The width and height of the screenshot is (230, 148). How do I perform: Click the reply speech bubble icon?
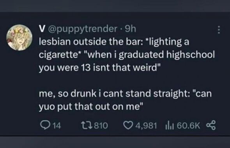pyautogui.click(x=45, y=125)
